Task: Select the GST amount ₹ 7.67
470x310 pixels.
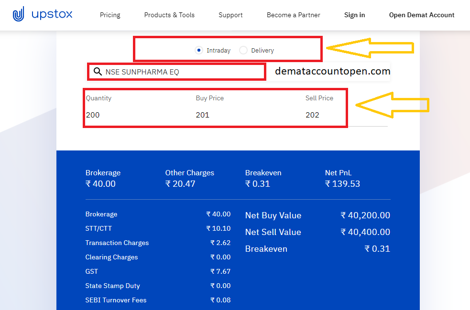Action: pos(220,272)
